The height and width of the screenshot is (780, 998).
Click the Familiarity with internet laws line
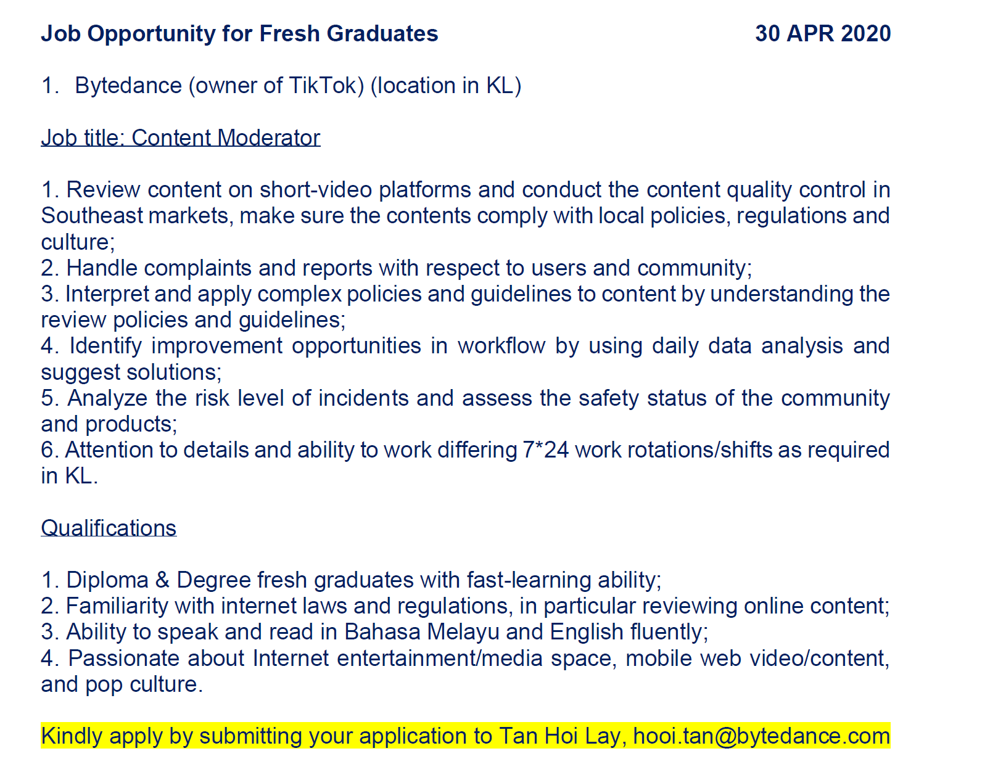coord(466,606)
